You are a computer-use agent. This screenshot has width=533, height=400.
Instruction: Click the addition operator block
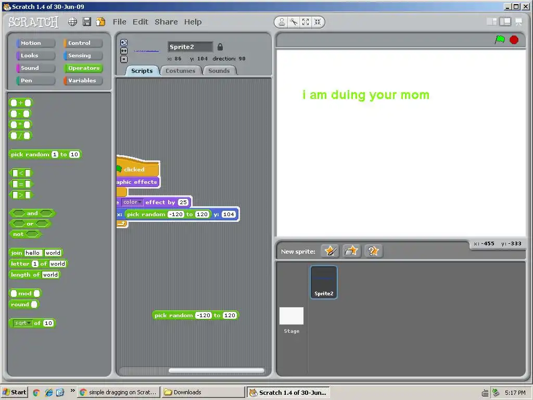pyautogui.click(x=20, y=103)
